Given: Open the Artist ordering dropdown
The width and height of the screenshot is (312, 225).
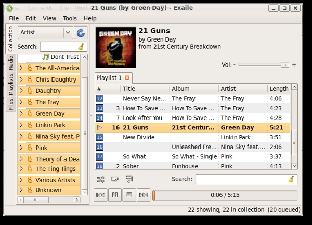Looking at the screenshot, I should click(x=45, y=32).
